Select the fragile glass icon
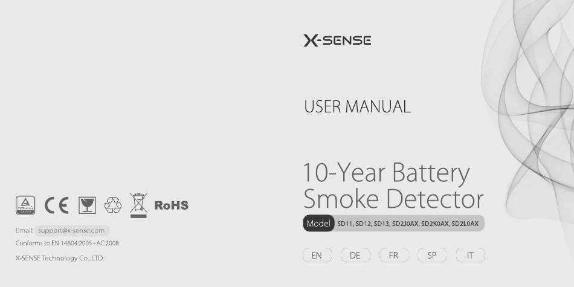 click(87, 205)
